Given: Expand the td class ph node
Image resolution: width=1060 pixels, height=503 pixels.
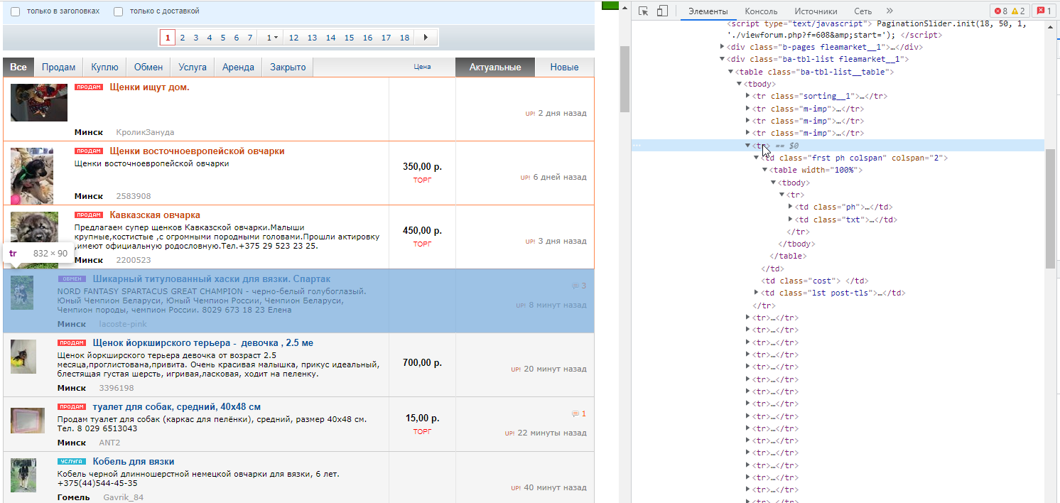Looking at the screenshot, I should tap(791, 207).
